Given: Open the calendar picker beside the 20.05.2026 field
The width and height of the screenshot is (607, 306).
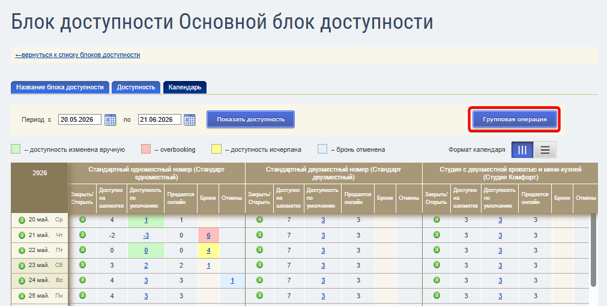Looking at the screenshot, I should pyautogui.click(x=110, y=119).
